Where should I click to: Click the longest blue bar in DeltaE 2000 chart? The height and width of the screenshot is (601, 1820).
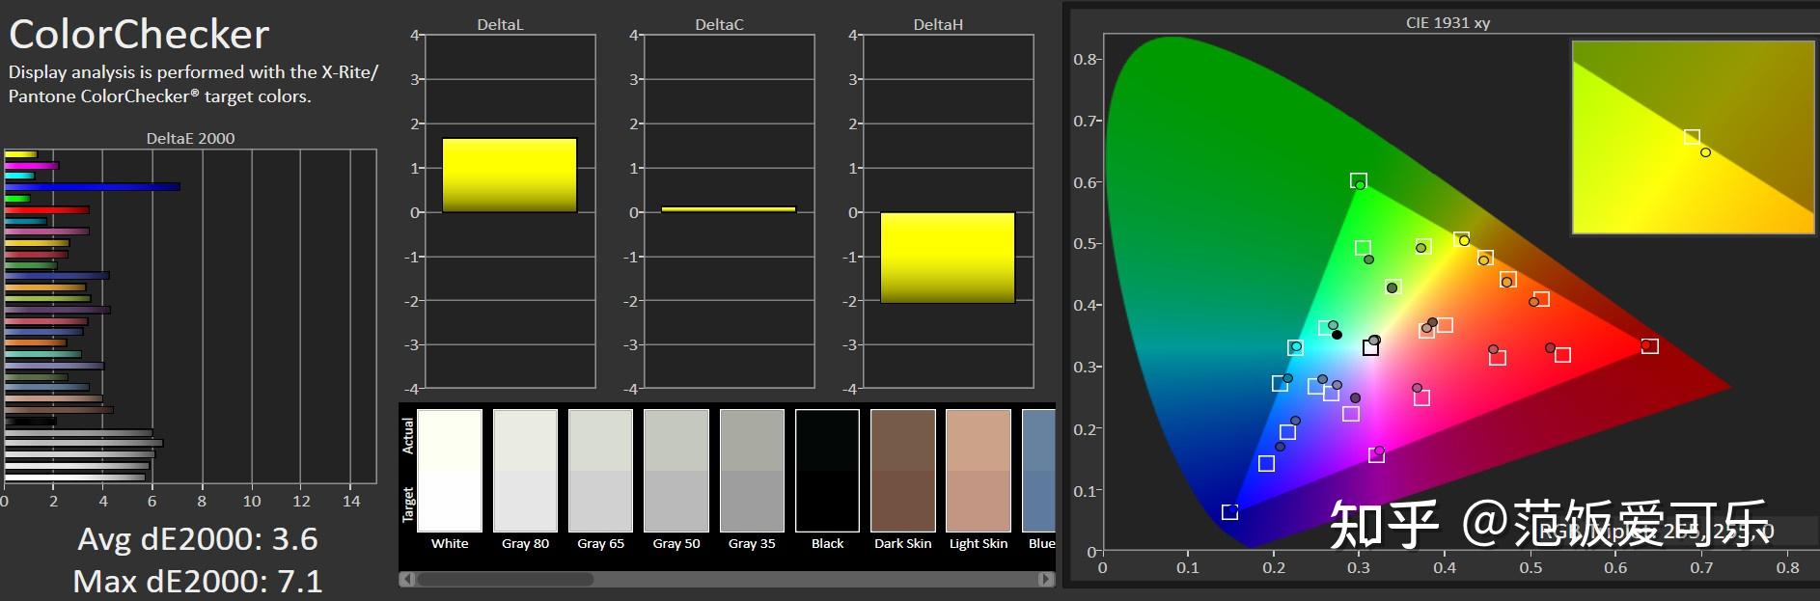(92, 187)
